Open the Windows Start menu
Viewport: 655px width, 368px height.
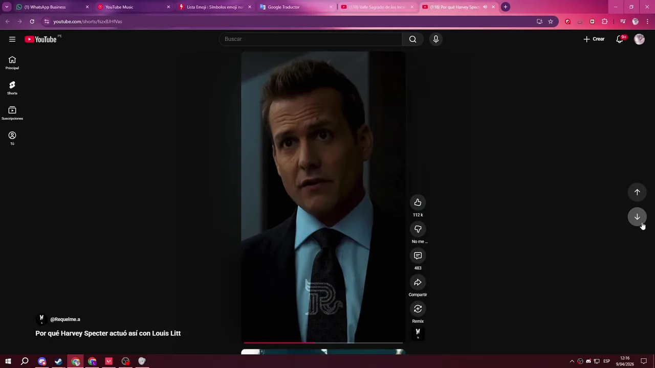click(8, 361)
